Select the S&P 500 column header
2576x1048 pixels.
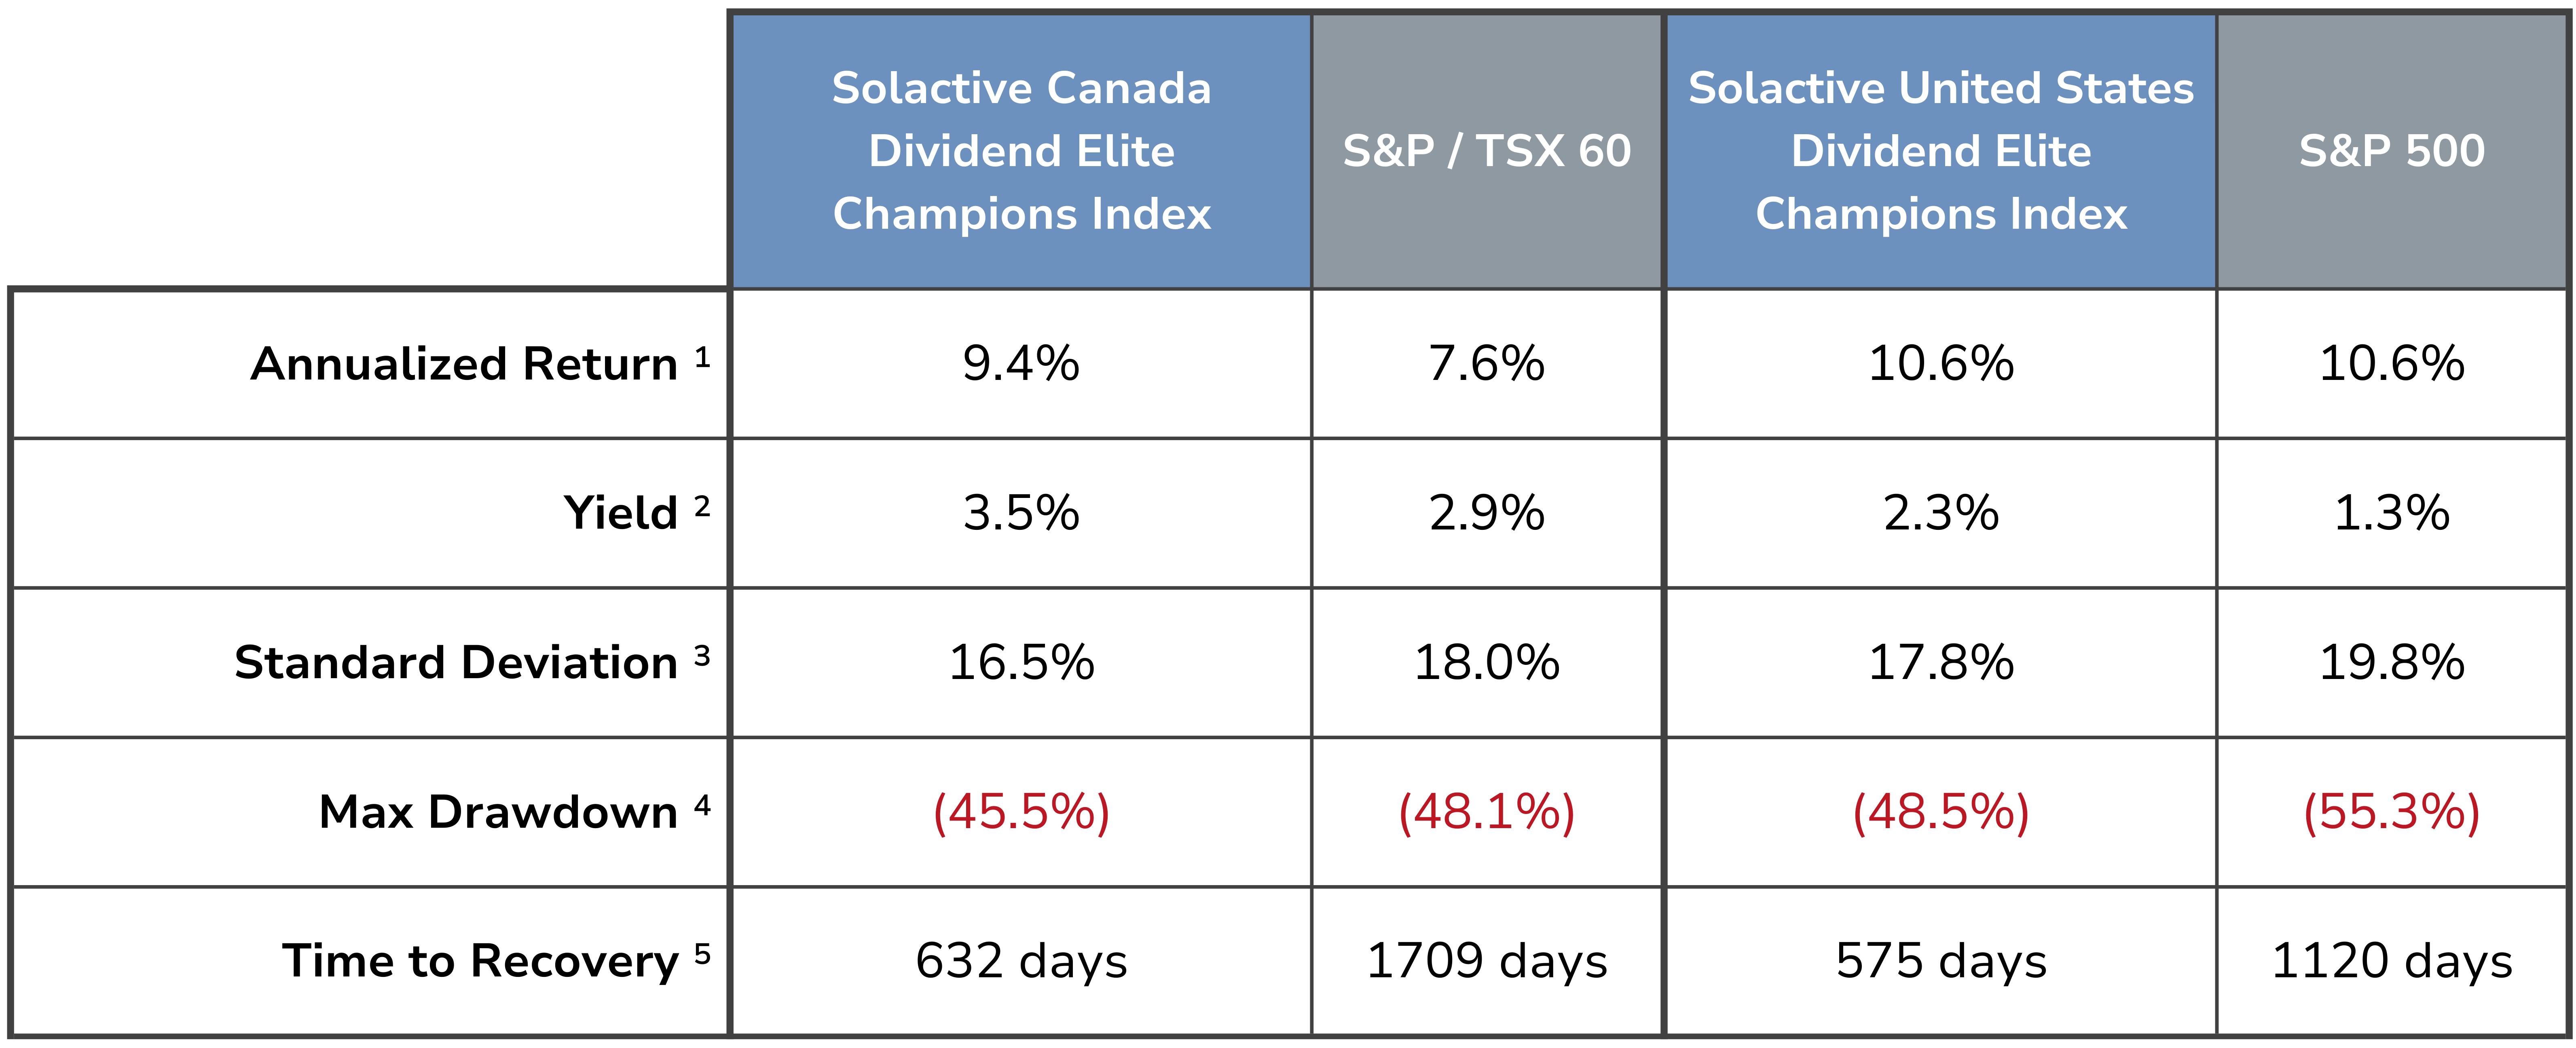2392,151
